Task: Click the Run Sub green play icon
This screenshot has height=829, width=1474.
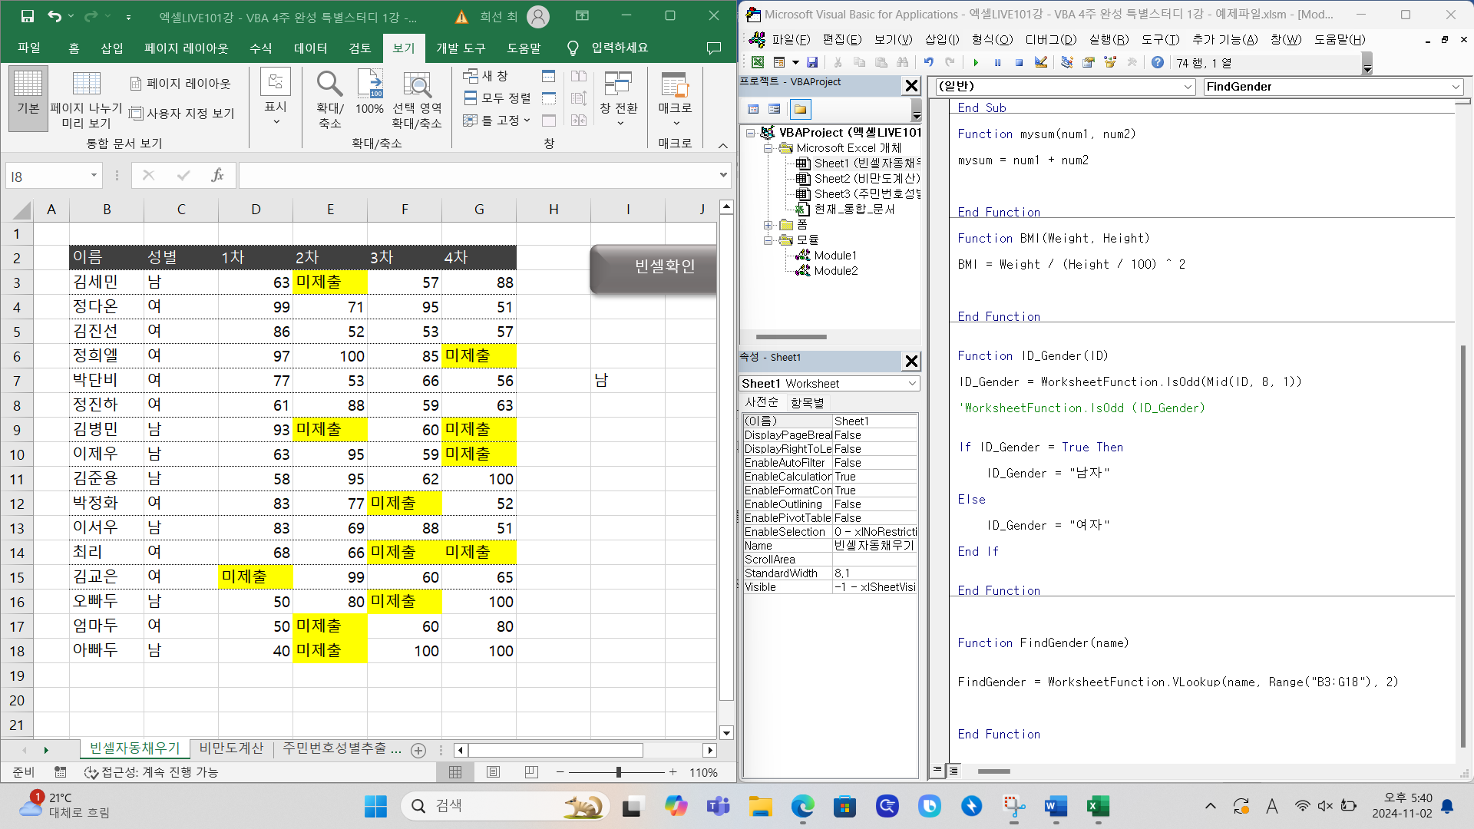Action: [x=976, y=63]
